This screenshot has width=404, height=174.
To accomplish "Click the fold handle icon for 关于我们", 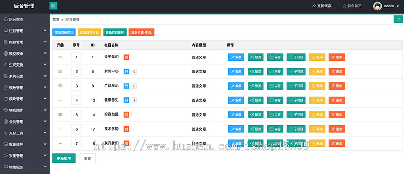I will tap(60, 57).
